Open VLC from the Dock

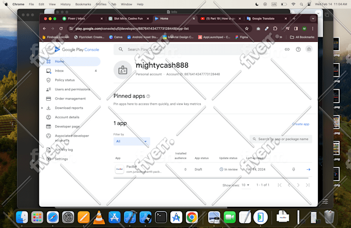(x=99, y=217)
